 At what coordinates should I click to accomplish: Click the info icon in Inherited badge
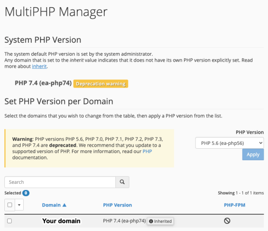[x=151, y=221]
